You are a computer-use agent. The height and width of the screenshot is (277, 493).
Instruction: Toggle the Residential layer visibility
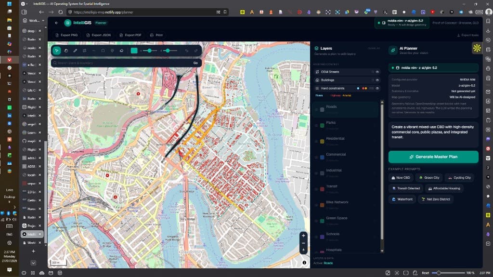[x=316, y=141]
